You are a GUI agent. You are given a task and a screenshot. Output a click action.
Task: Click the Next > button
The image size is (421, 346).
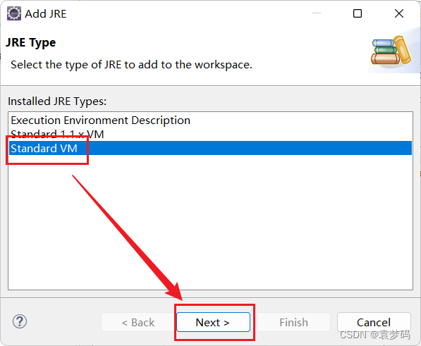213,322
